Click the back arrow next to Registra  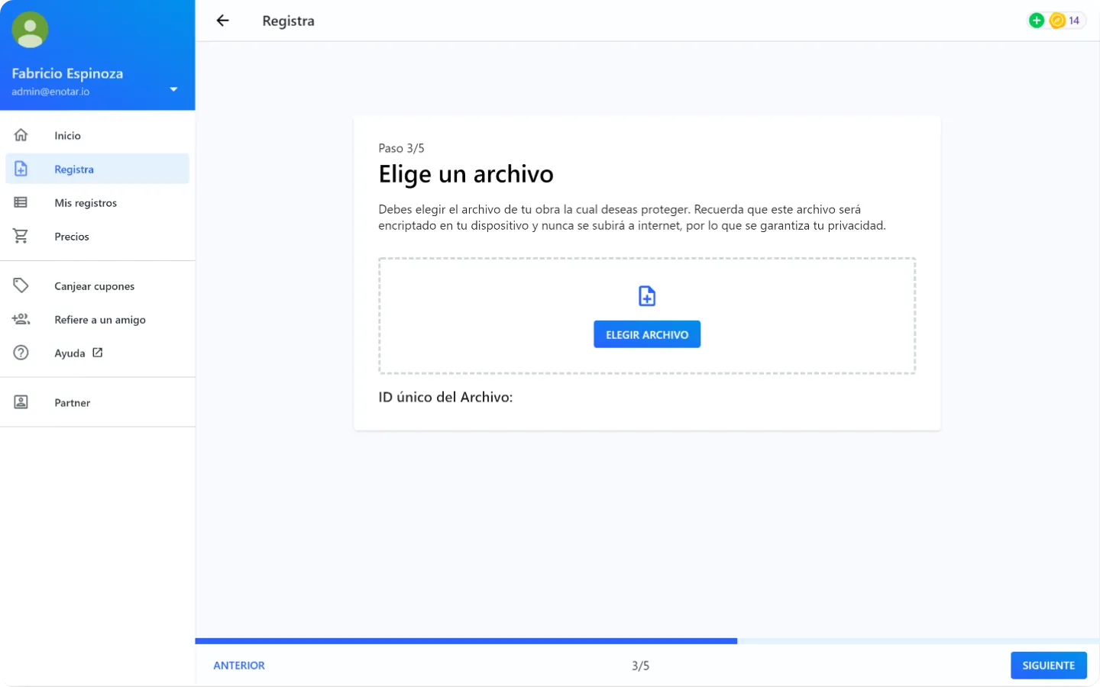(222, 21)
